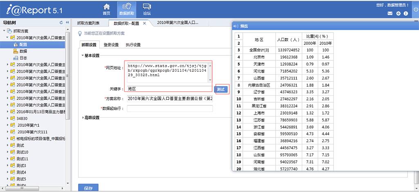Expand the 高级设置 section
Screen dimensions: 419x192
83,117
